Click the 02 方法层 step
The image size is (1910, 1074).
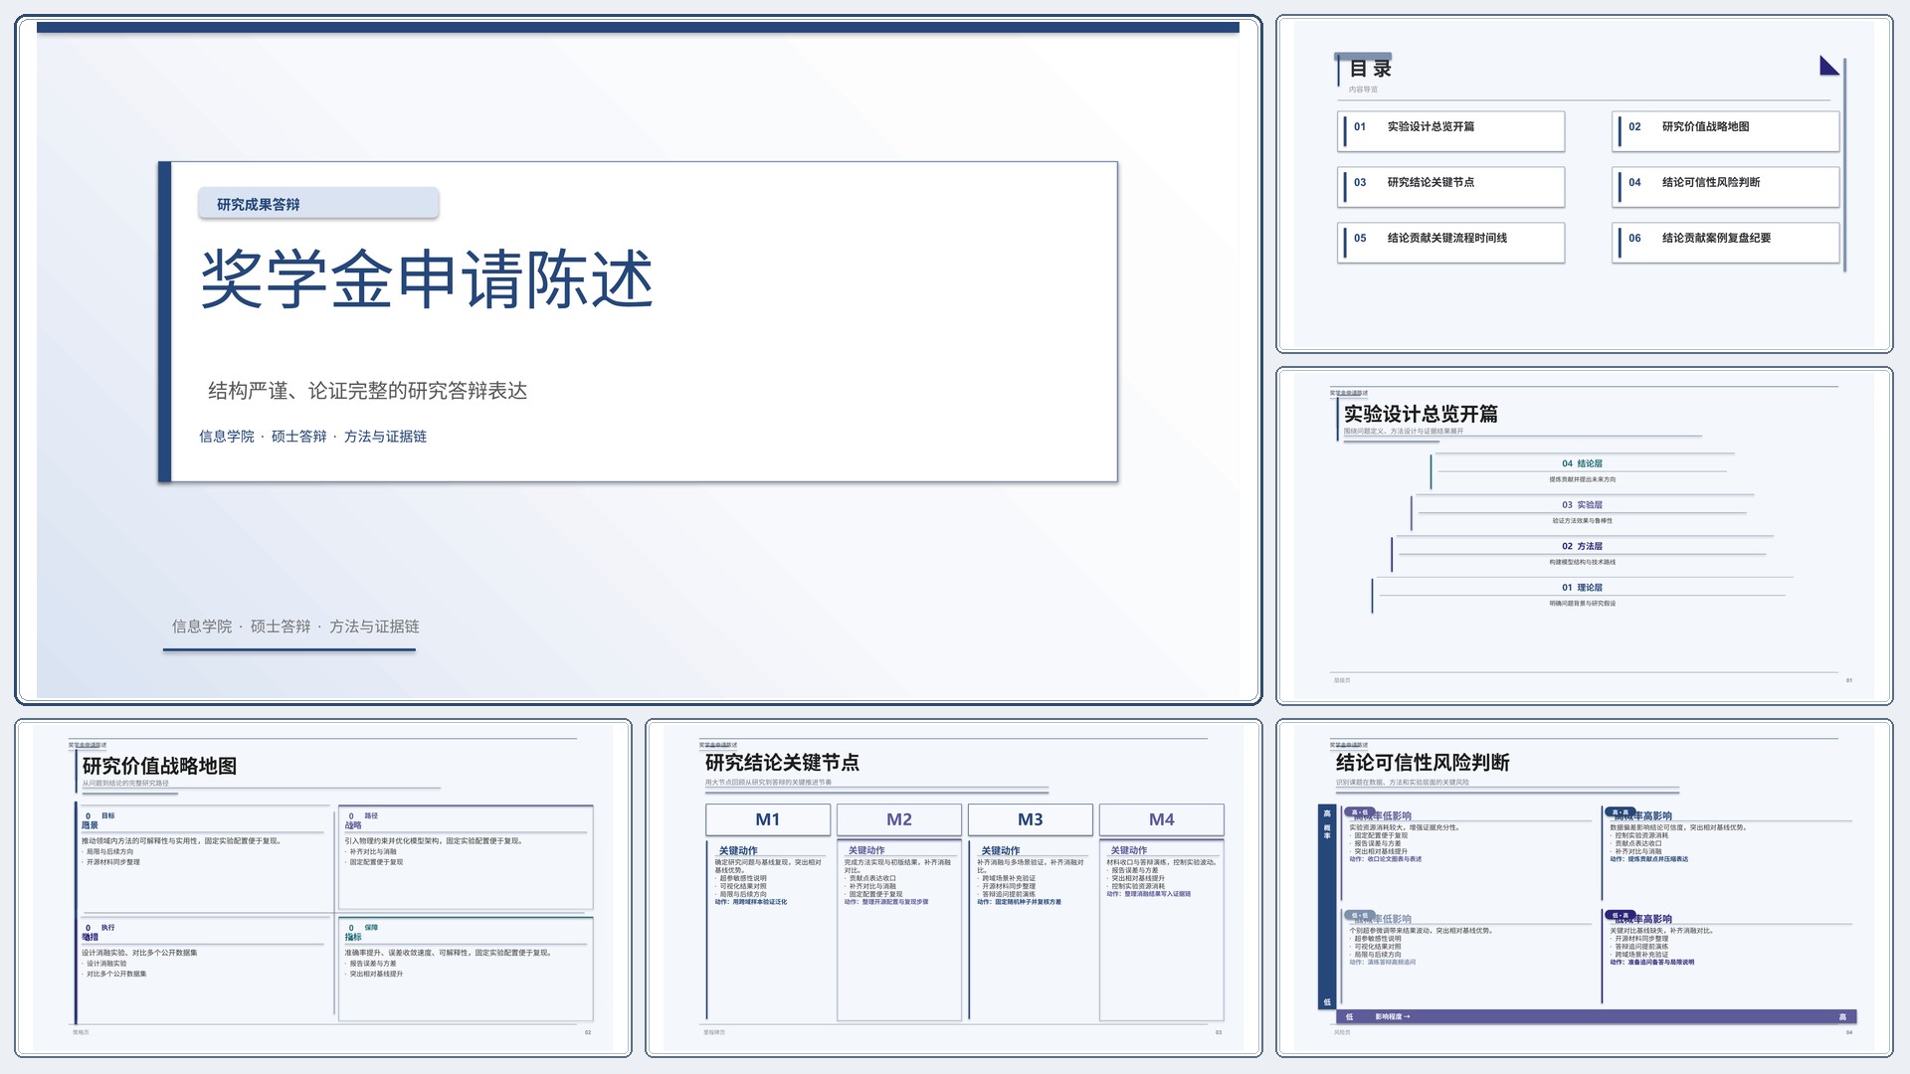point(1582,546)
